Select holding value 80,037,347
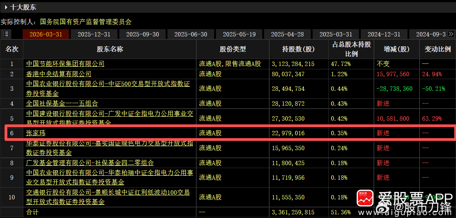The image size is (456, 218). (x=288, y=74)
